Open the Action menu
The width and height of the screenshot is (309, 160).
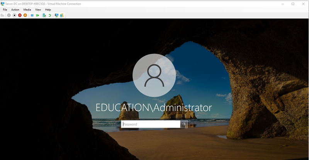tap(15, 10)
